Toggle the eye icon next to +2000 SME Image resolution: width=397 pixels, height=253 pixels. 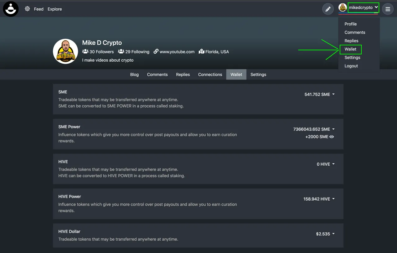tap(332, 137)
